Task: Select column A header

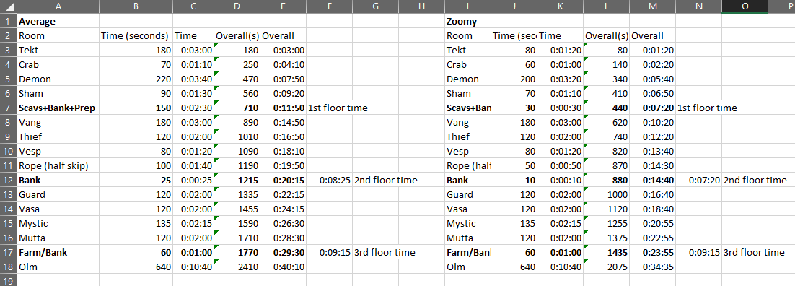Action: pos(58,6)
